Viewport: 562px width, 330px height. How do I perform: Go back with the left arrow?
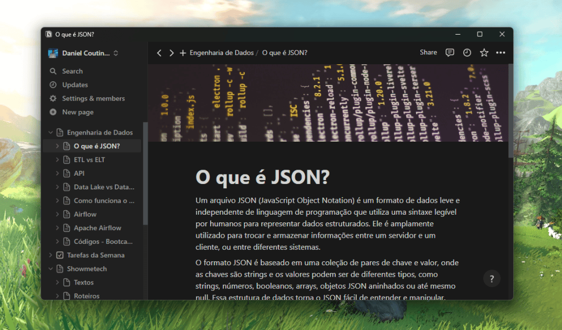[159, 53]
